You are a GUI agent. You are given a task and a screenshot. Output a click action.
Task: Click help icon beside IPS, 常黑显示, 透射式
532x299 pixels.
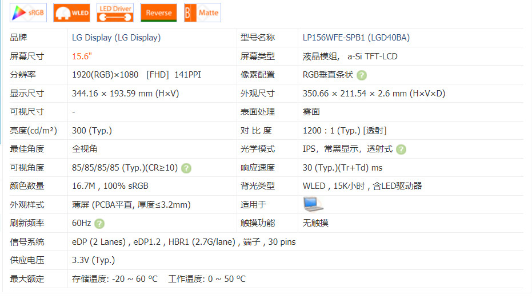point(401,149)
